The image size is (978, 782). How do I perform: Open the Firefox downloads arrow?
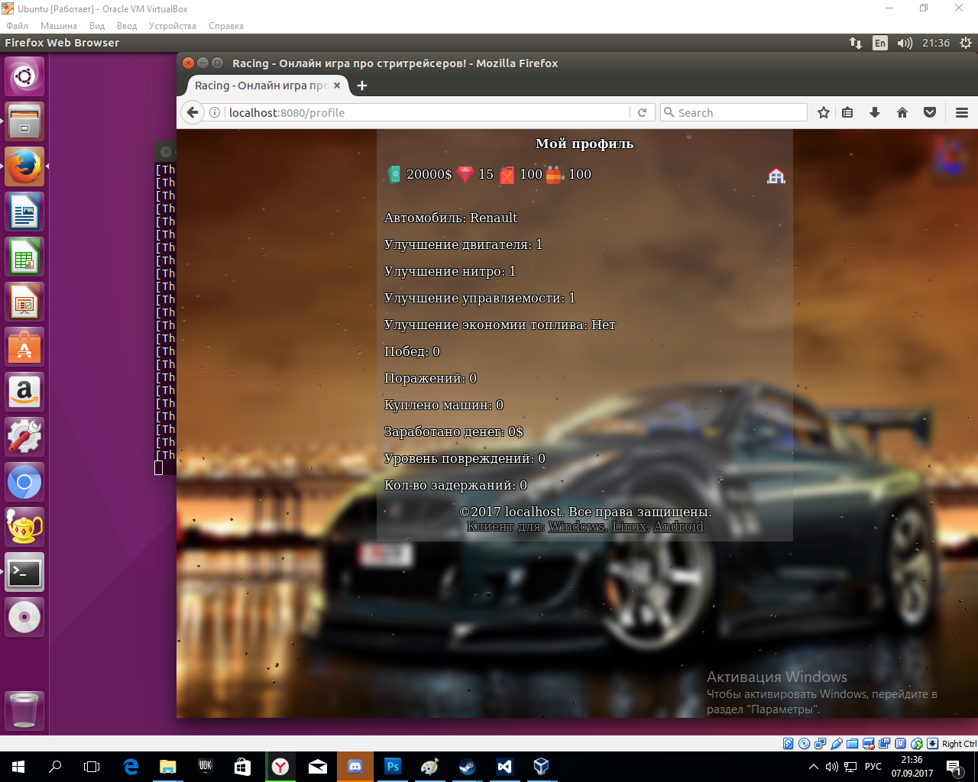[875, 112]
